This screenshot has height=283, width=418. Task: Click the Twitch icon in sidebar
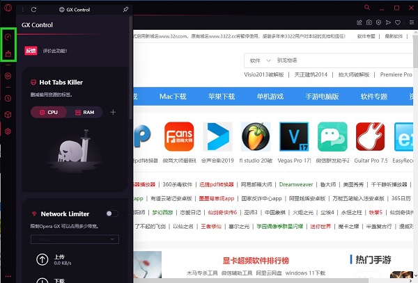pos(8,53)
